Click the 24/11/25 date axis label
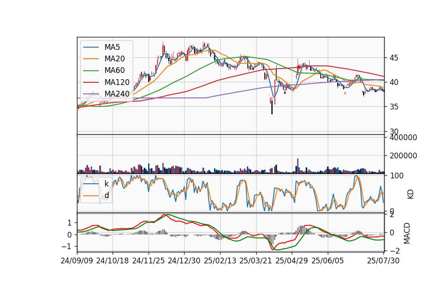This screenshot has height=307, width=427. [149, 261]
